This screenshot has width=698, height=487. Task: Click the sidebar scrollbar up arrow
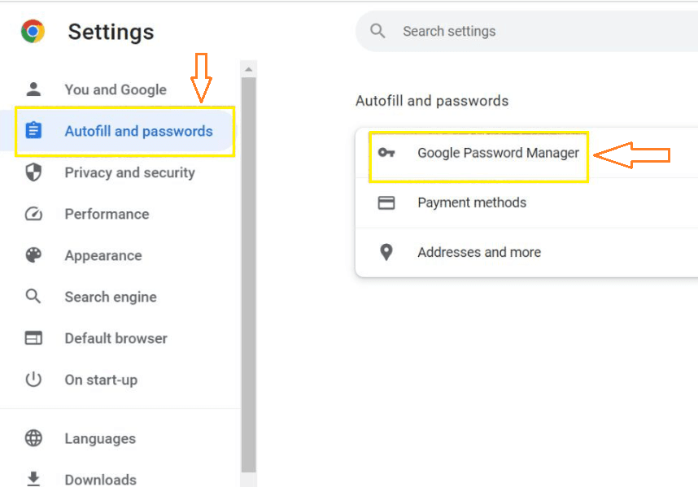click(248, 69)
